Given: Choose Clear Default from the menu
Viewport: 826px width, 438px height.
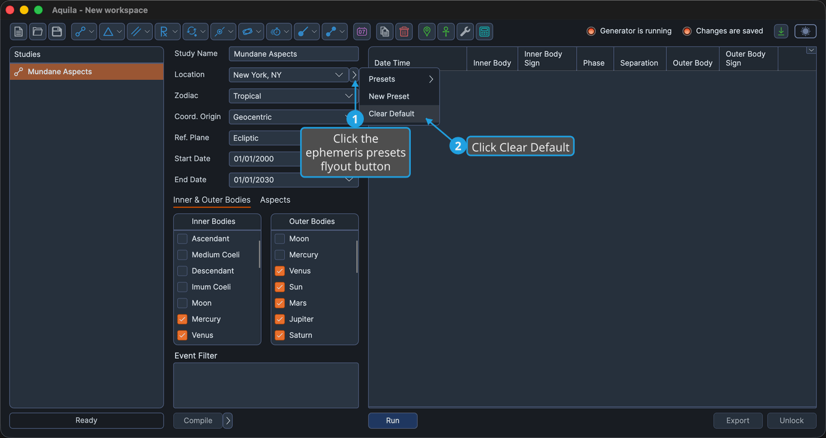Looking at the screenshot, I should click(x=400, y=114).
